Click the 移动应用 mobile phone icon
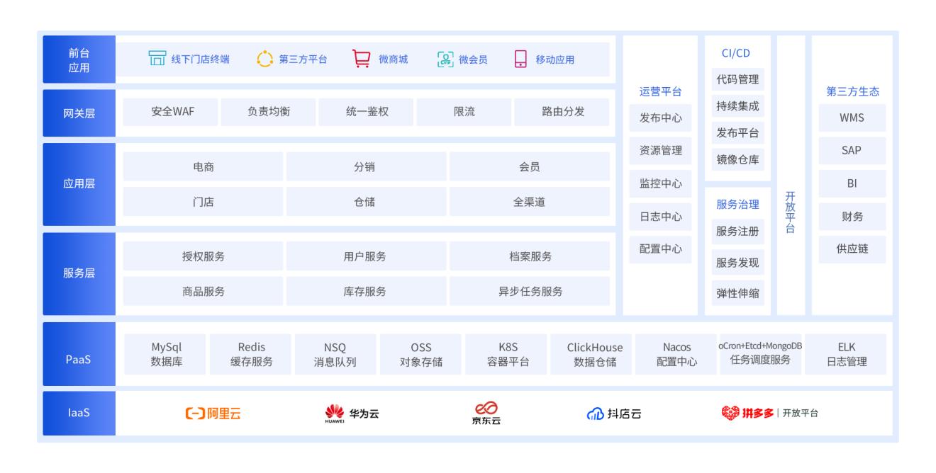Viewport: 936px width, 473px height. pos(520,59)
